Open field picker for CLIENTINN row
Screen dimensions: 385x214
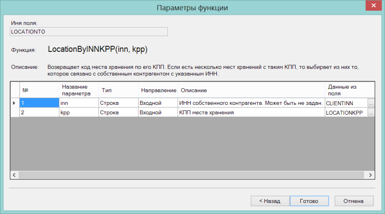tap(371, 103)
